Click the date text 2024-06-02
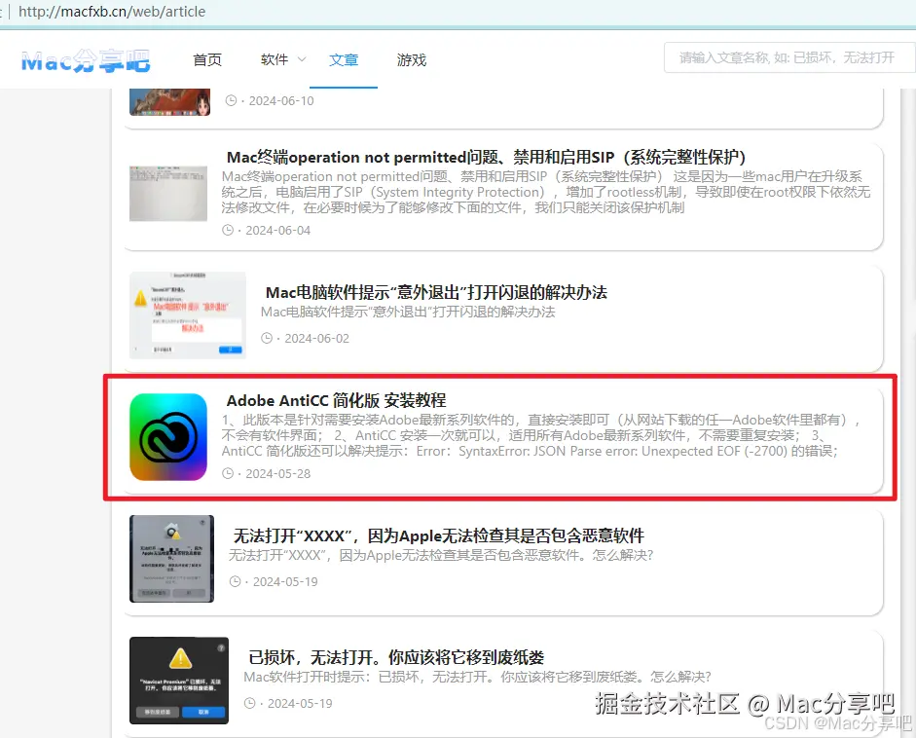 pyautogui.click(x=316, y=338)
